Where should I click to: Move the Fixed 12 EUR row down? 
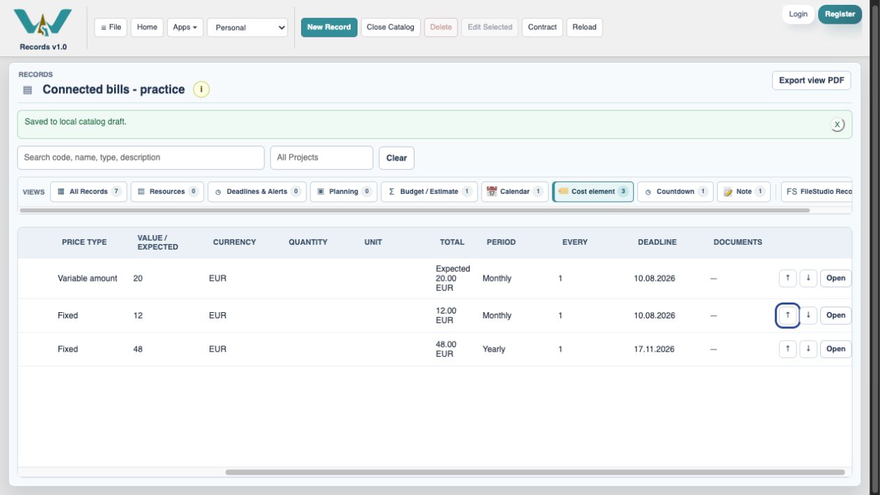808,315
